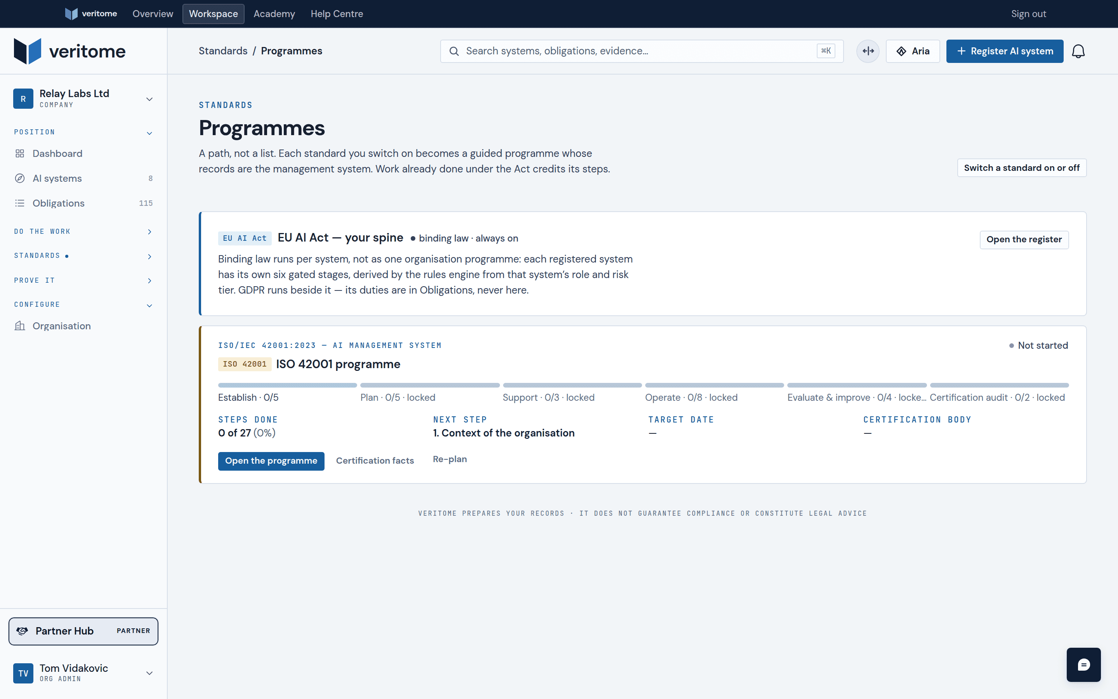Open Tom Vidakovic user menu chevron
The width and height of the screenshot is (1118, 699).
(x=149, y=673)
